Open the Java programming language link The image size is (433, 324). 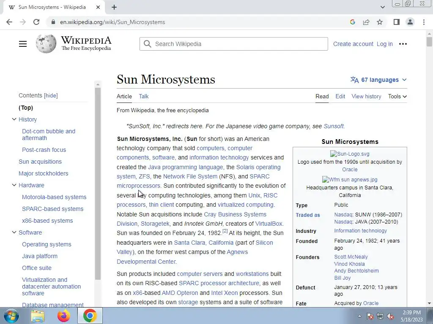(x=185, y=167)
